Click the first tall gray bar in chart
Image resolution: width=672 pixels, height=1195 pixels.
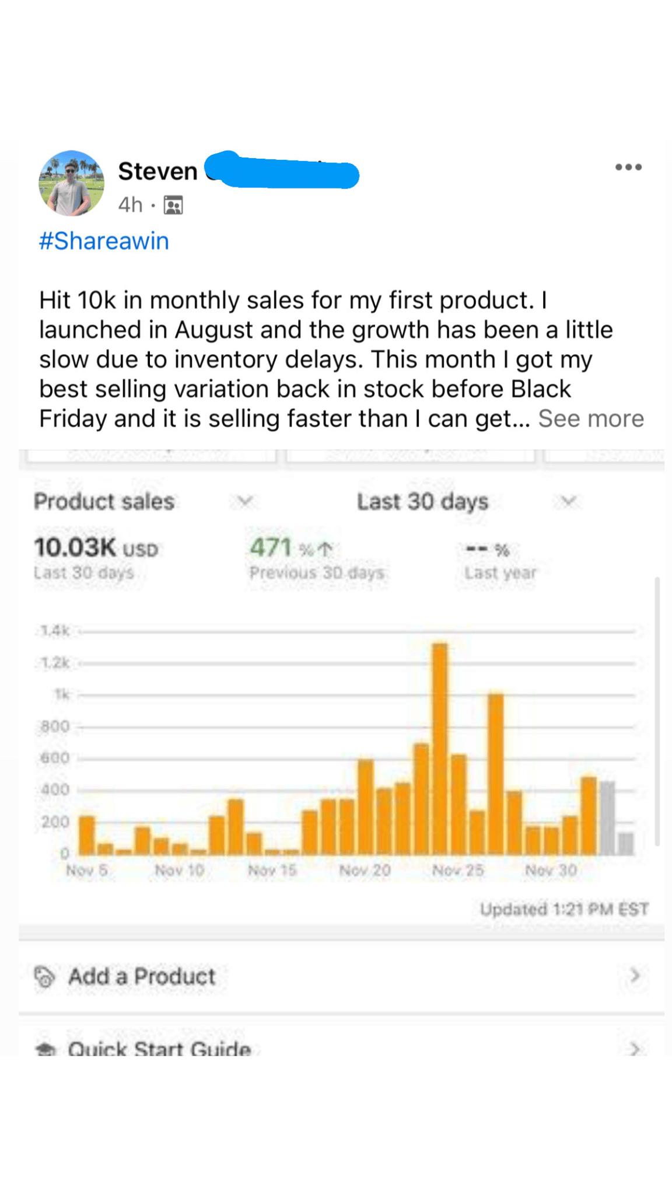coord(607,818)
